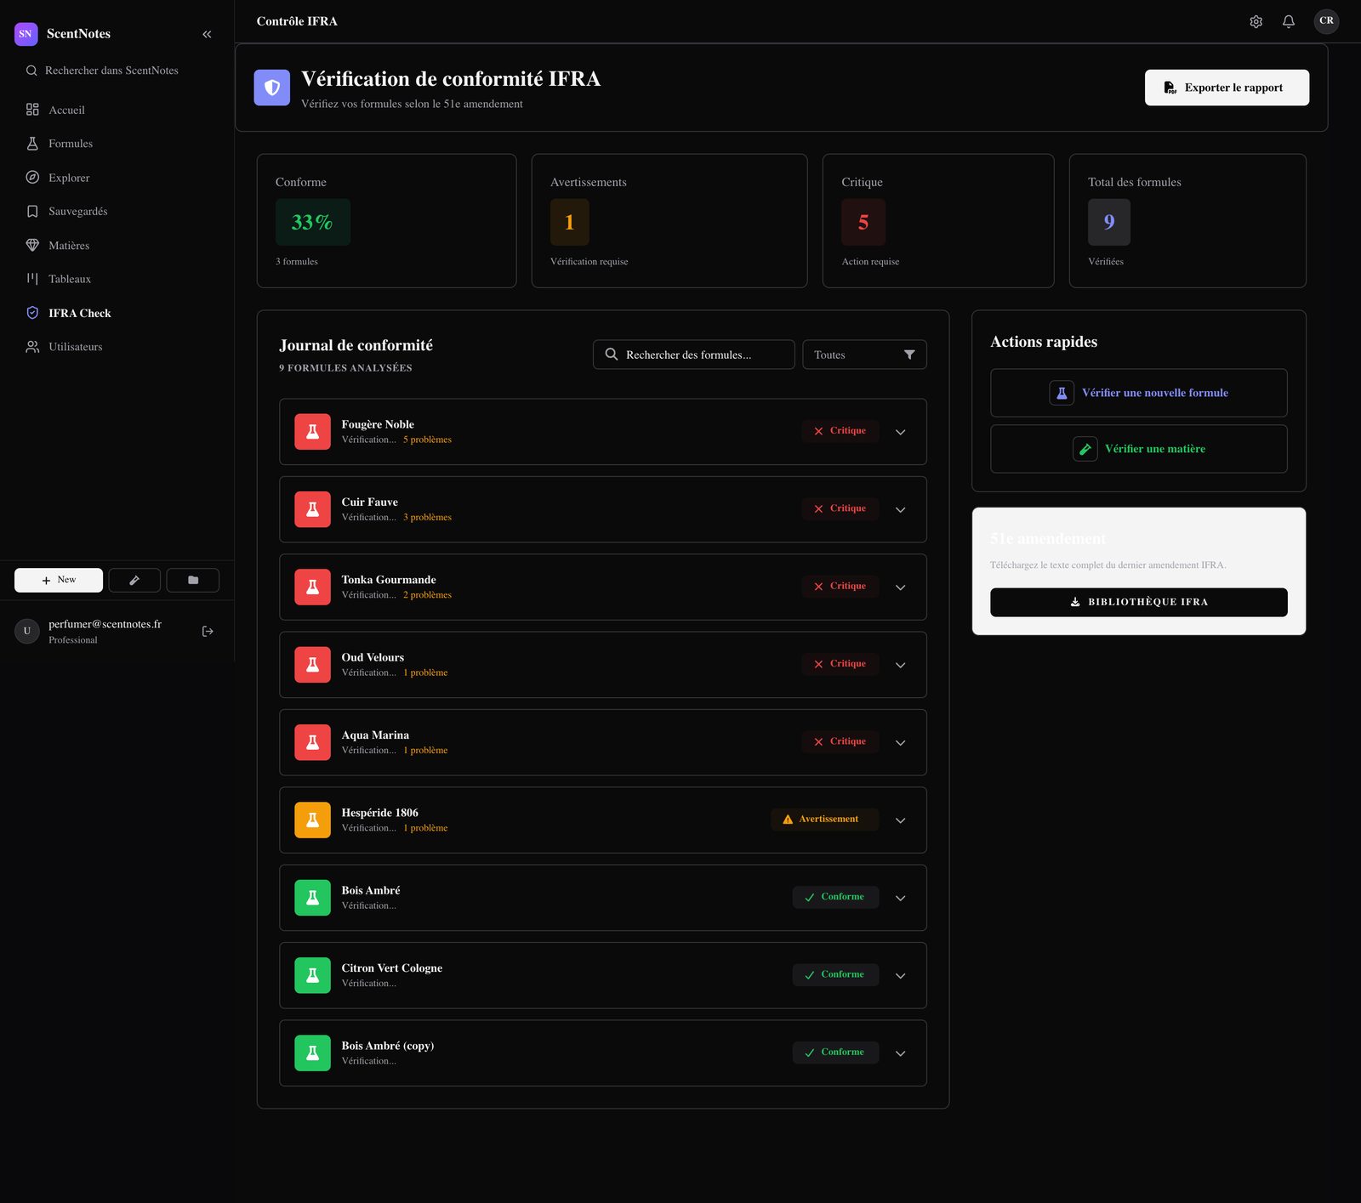Open Sauvegardés in sidebar

pos(117,211)
